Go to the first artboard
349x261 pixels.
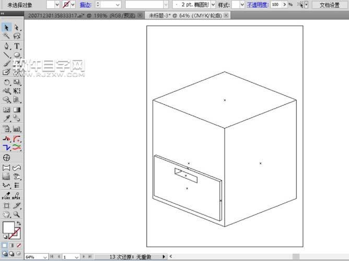point(52,256)
